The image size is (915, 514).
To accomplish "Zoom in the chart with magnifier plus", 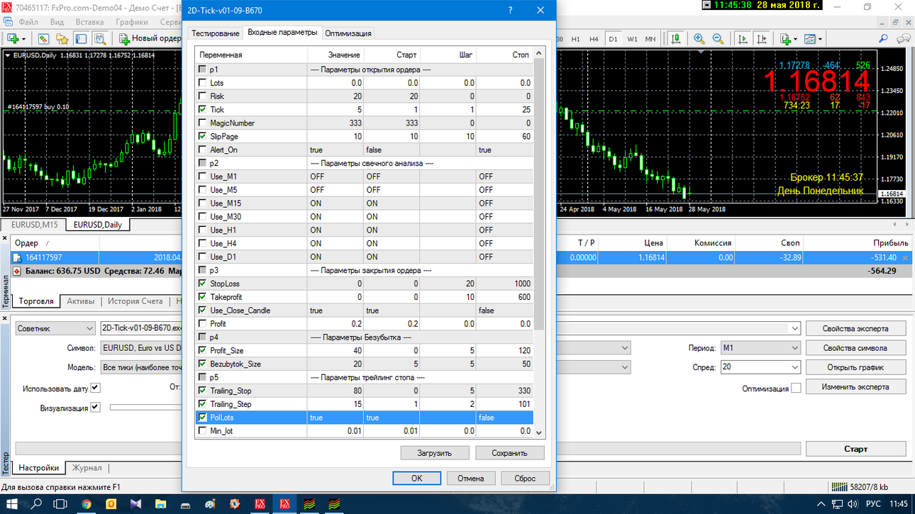I will (699, 39).
